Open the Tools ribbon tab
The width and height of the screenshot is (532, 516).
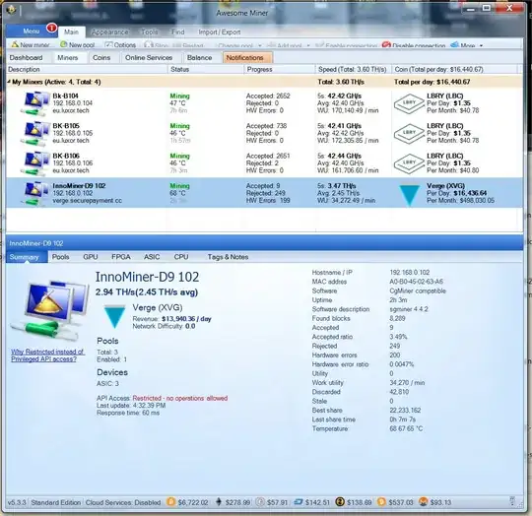coord(150,32)
